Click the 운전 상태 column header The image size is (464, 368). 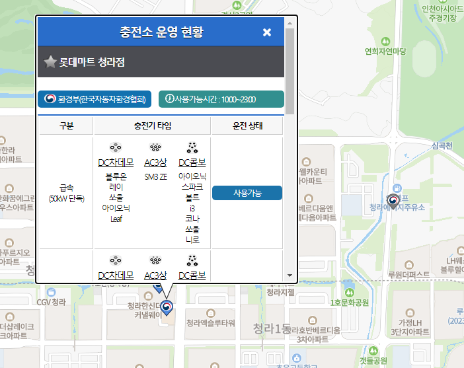247,126
